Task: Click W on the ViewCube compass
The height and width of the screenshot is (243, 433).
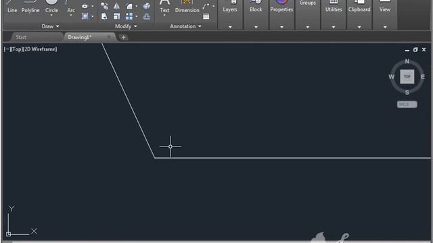Action: coord(392,77)
